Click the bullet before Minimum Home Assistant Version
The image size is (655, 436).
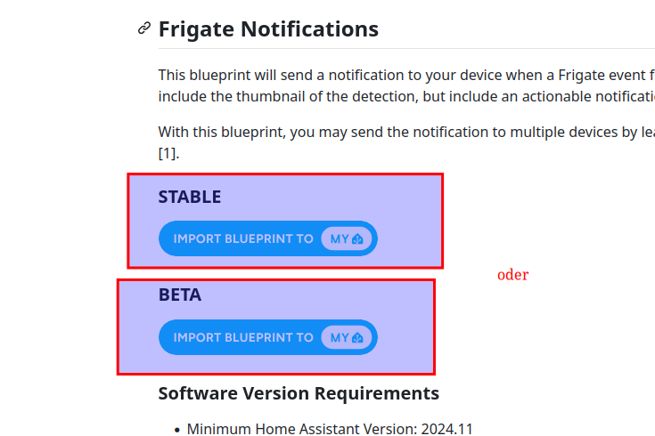[x=177, y=430]
